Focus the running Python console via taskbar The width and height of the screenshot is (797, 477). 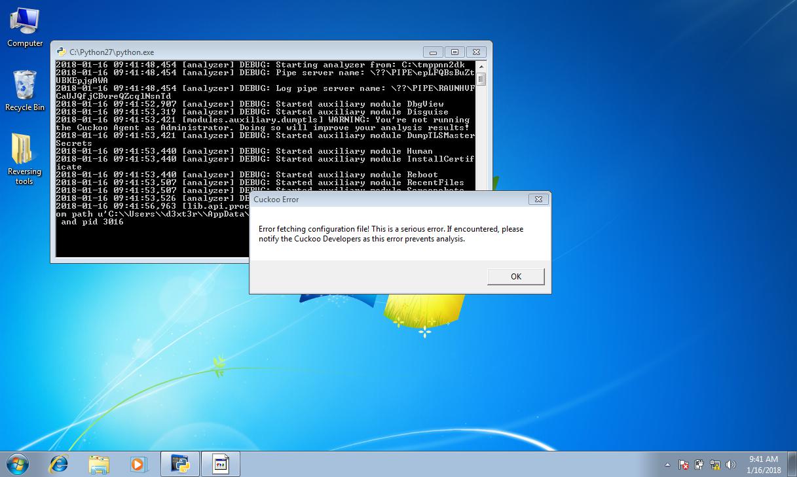pos(179,464)
